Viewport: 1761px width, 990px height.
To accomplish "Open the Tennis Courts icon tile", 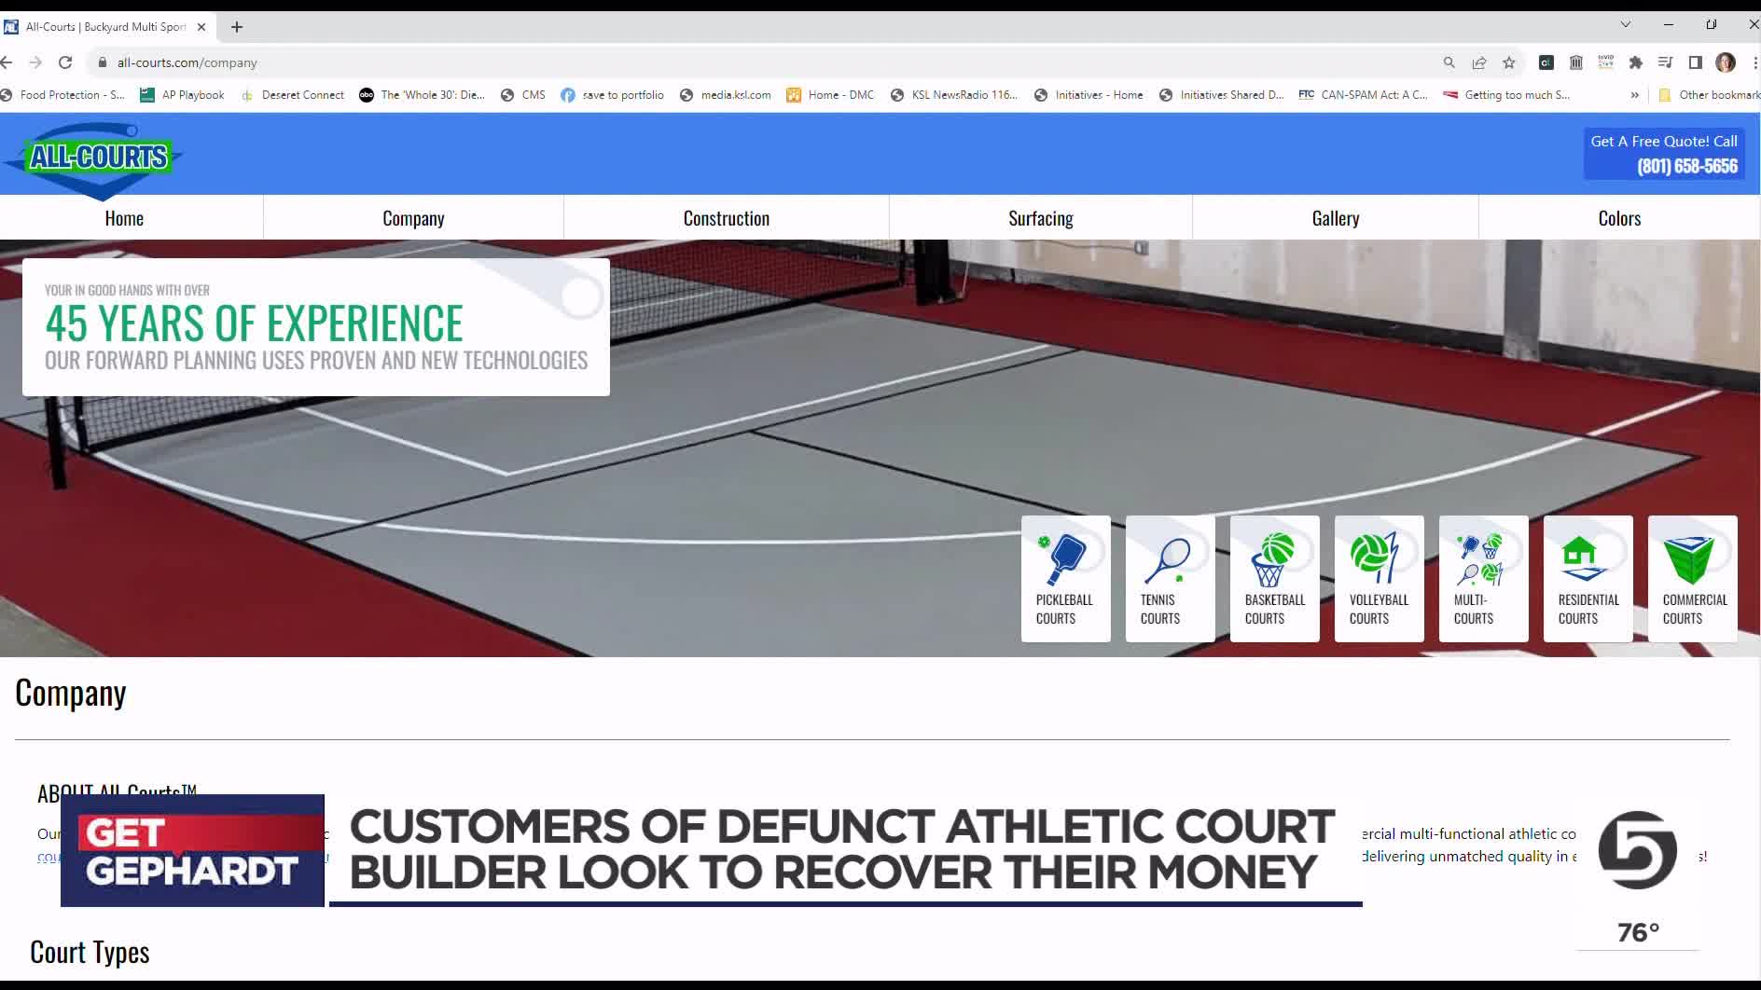I will 1170,578.
